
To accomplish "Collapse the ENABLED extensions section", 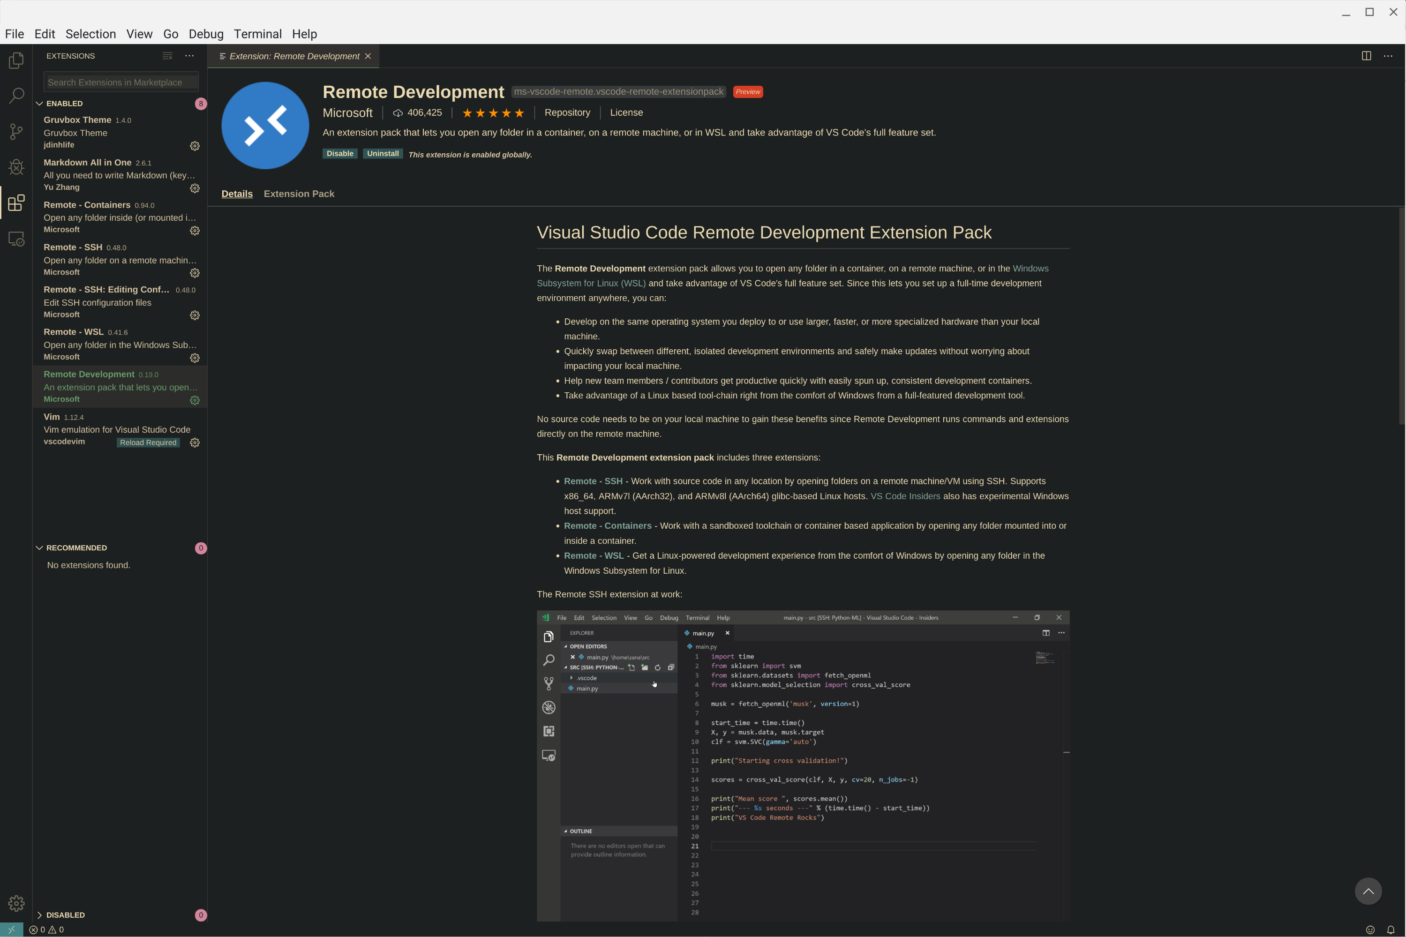I will click(x=40, y=103).
